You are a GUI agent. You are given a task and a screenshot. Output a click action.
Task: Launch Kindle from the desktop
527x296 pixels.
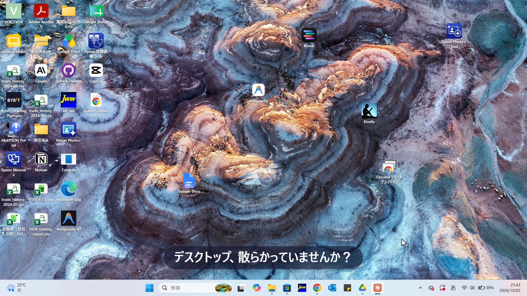pyautogui.click(x=369, y=113)
